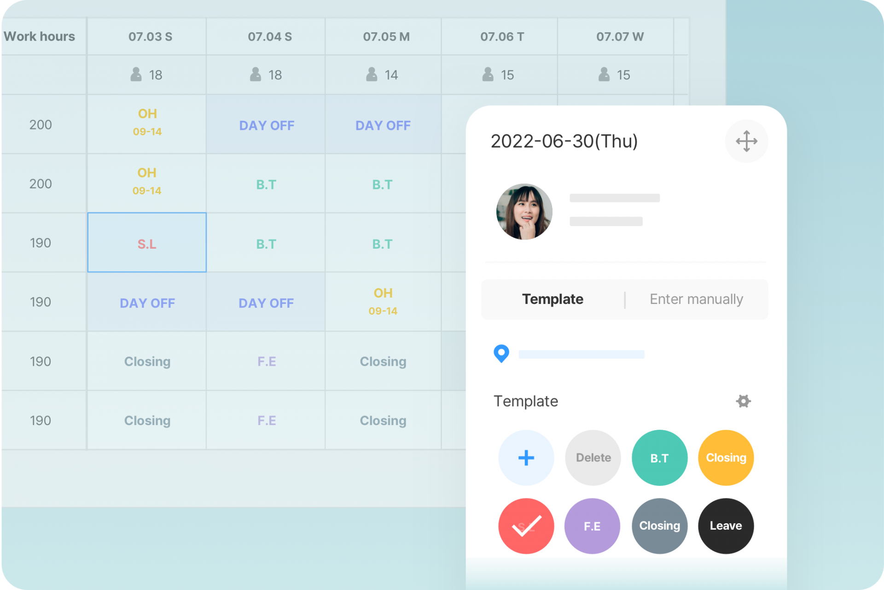Image resolution: width=884 pixels, height=590 pixels.
Task: Add a new template with plus button
Action: 526,458
